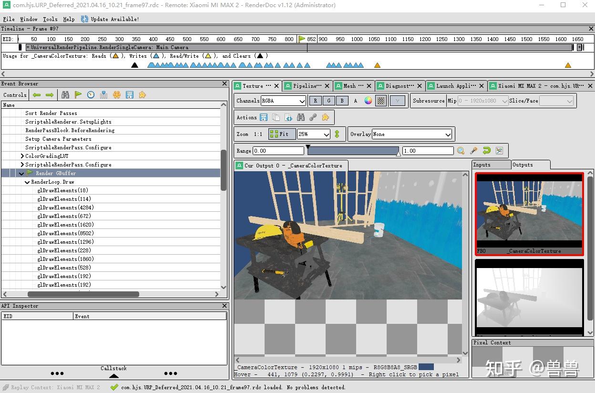Click the Update Available! link
The height and width of the screenshot is (393, 595).
(114, 19)
